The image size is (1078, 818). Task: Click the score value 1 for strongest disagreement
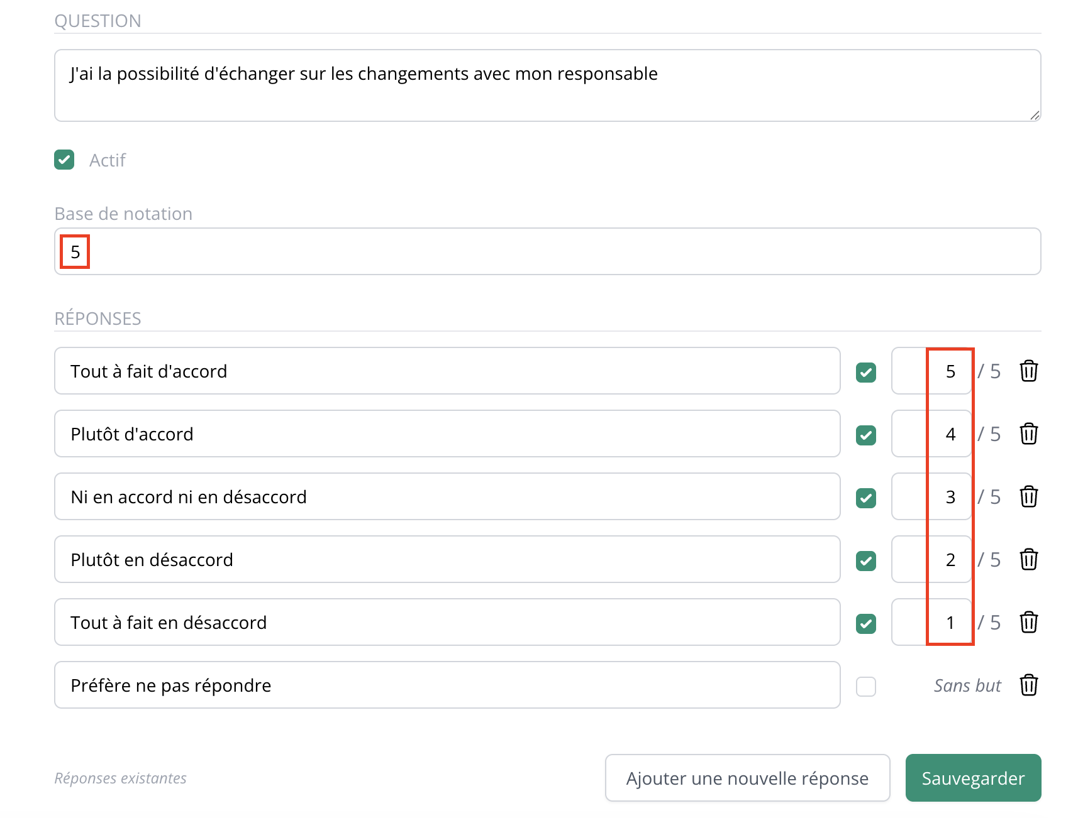(x=932, y=622)
